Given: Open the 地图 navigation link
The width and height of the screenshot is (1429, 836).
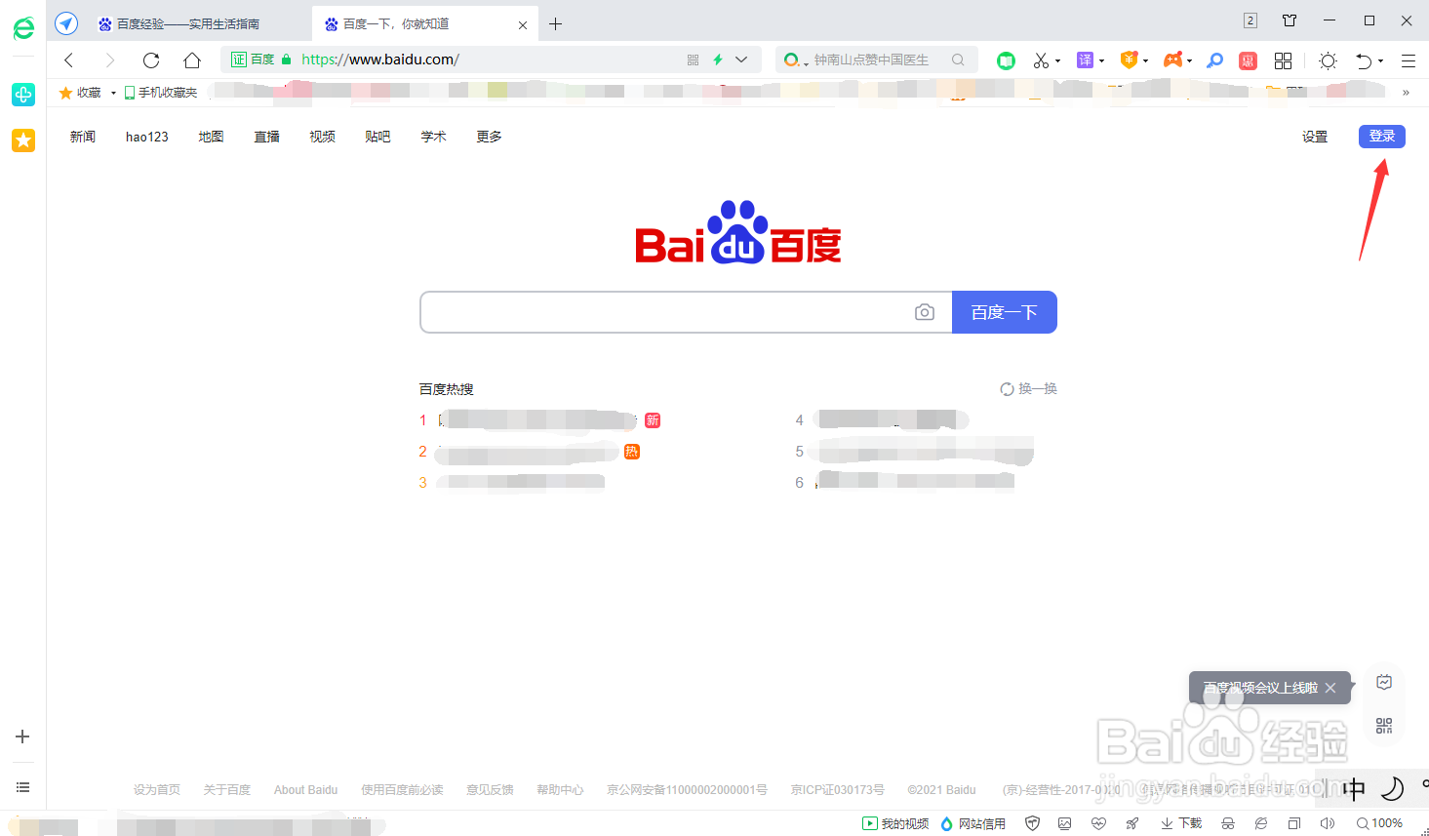Looking at the screenshot, I should click(212, 137).
